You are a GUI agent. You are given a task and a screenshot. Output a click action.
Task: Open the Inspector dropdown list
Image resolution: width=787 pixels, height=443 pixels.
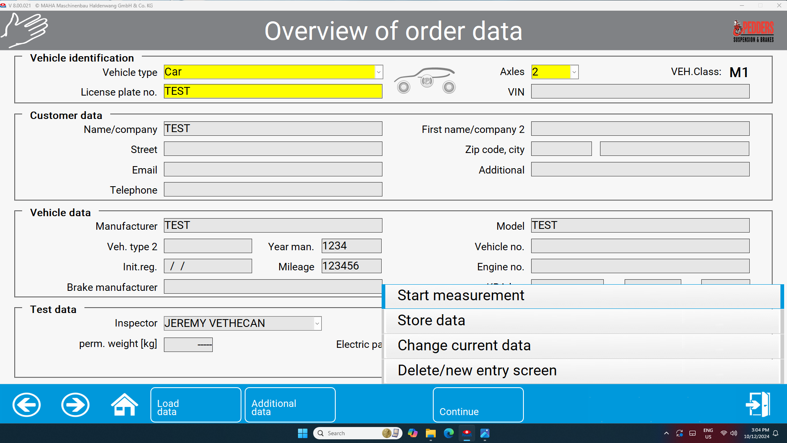pyautogui.click(x=317, y=324)
